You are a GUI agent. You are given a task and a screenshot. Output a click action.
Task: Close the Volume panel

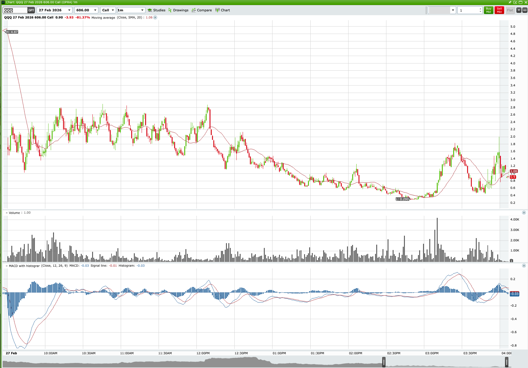524,212
